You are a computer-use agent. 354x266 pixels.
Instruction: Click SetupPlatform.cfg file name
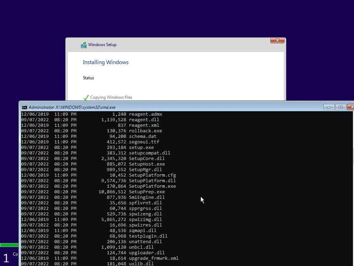[x=152, y=175]
